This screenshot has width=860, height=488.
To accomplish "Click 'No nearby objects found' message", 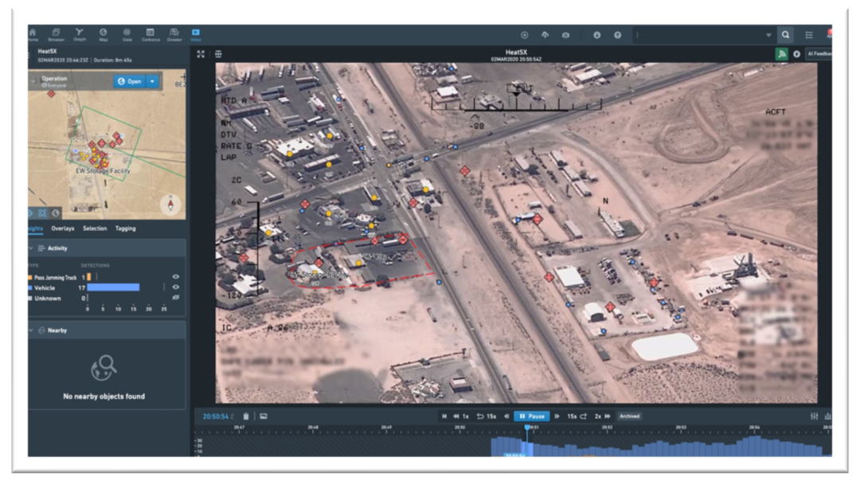I will point(104,396).
